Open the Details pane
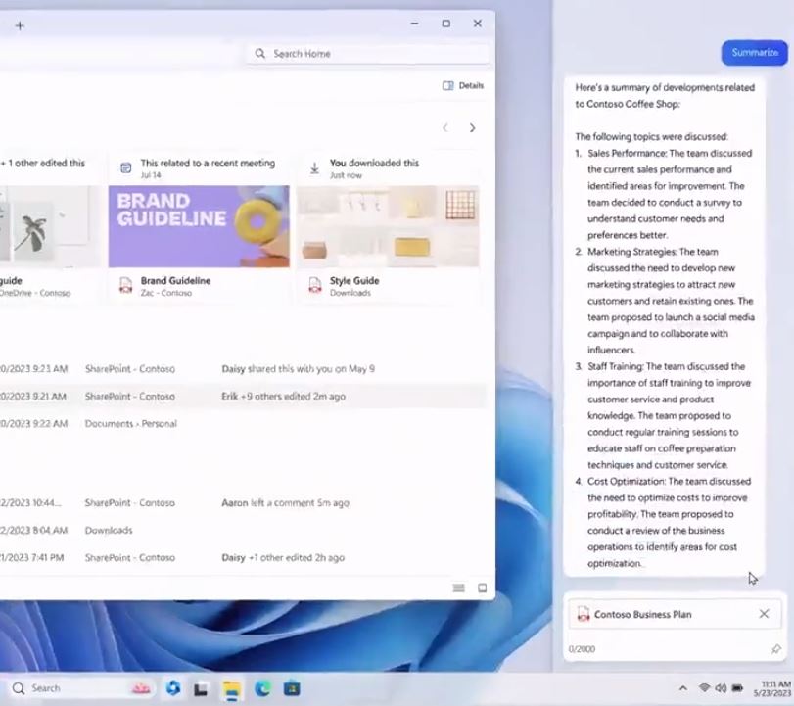Viewport: 794px width, 706px height. click(x=463, y=85)
